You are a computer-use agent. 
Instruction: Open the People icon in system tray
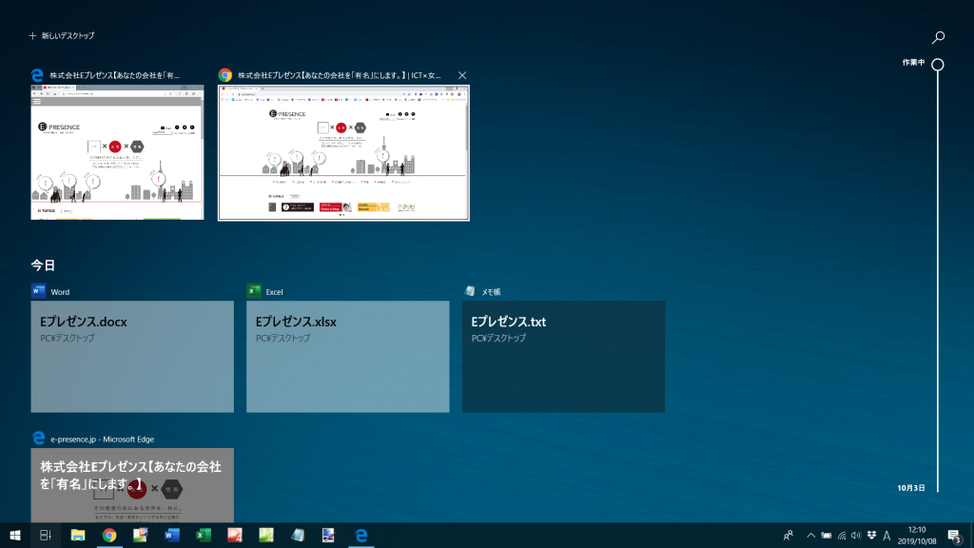point(789,535)
